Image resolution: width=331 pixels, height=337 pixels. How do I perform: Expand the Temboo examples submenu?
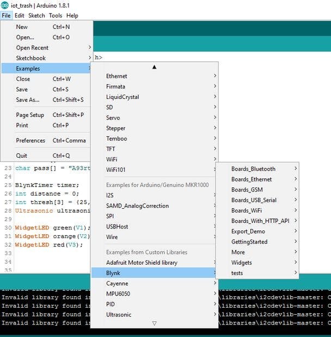(x=154, y=139)
